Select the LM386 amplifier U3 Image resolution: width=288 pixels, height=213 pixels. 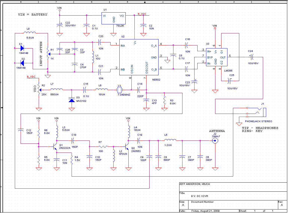(217, 57)
